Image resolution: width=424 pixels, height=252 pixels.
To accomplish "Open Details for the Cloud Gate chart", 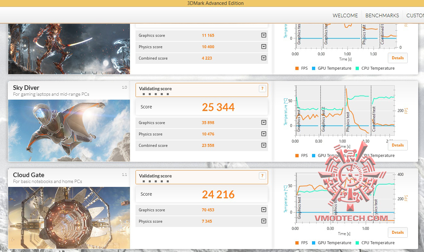I will point(398,232).
